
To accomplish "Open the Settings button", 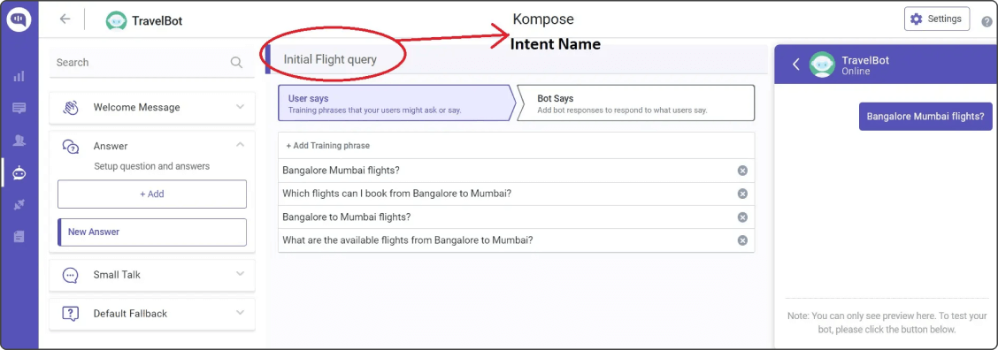I will point(937,19).
